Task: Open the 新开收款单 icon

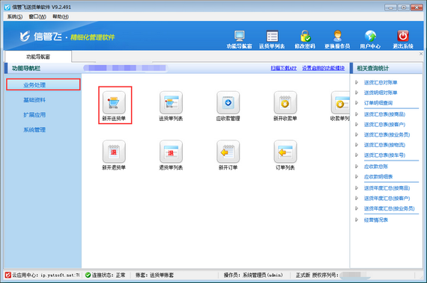Action: pos(285,102)
